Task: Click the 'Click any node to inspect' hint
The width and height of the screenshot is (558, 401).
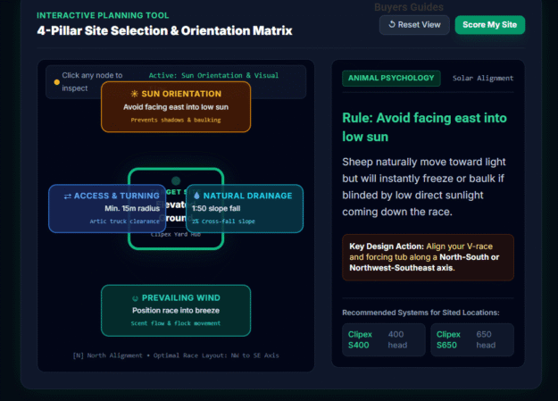Action: (92, 82)
